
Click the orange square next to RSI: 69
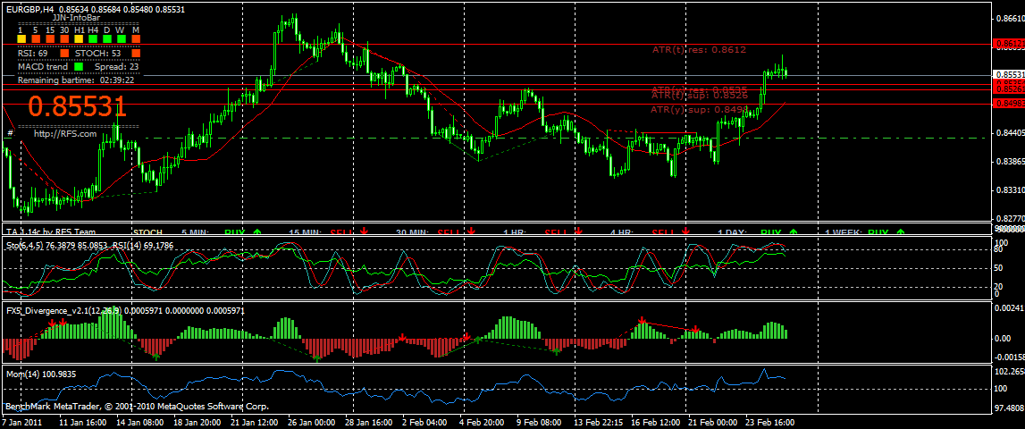[64, 53]
